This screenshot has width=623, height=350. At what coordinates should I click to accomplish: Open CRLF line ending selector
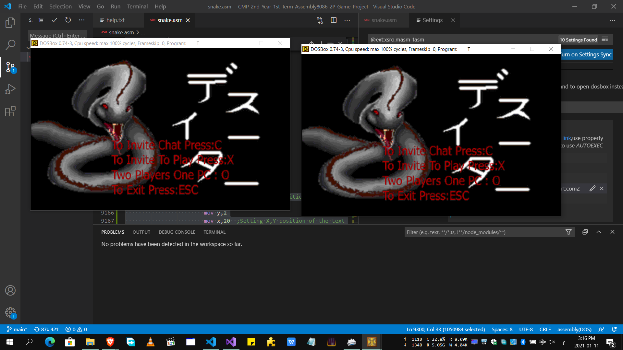545,329
